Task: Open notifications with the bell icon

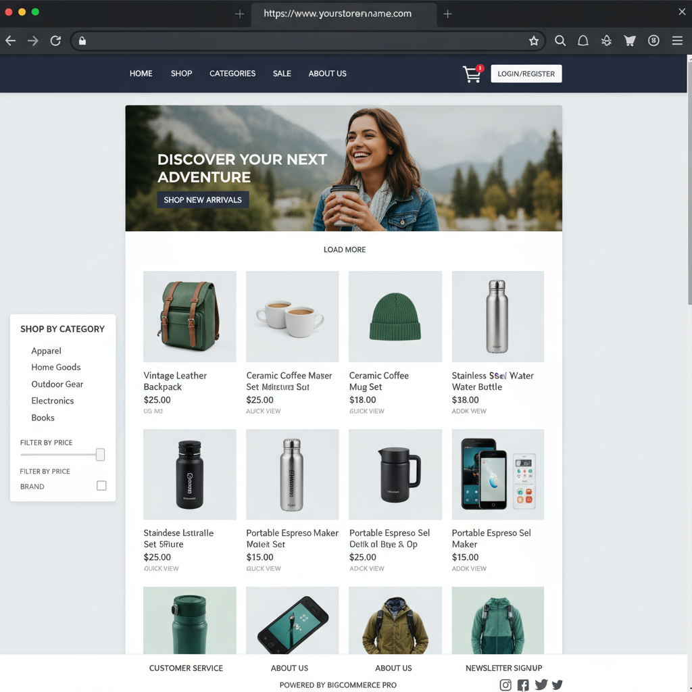Action: pos(583,41)
